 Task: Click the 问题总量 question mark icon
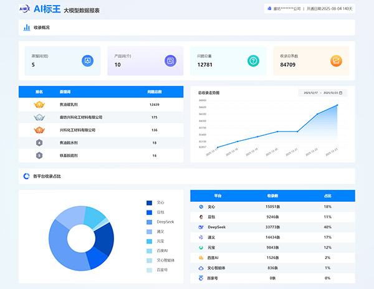(x=253, y=60)
